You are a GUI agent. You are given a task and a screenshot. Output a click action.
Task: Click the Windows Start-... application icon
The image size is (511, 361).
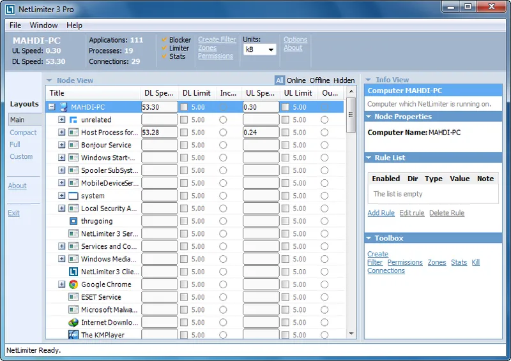click(73, 158)
